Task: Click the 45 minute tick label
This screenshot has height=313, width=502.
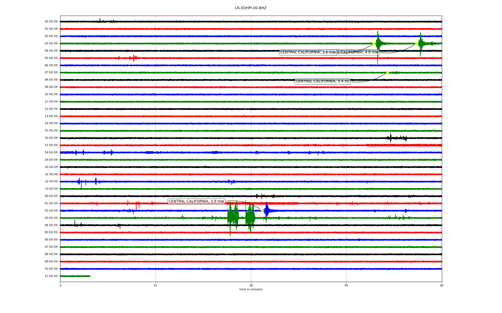Action: (346, 285)
